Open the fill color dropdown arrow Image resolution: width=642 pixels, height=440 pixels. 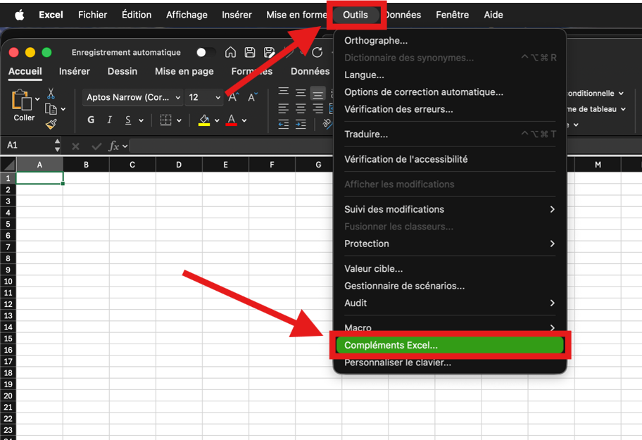(x=217, y=120)
